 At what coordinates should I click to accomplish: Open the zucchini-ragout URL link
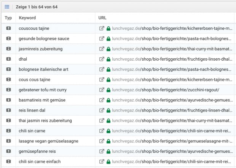point(166,90)
